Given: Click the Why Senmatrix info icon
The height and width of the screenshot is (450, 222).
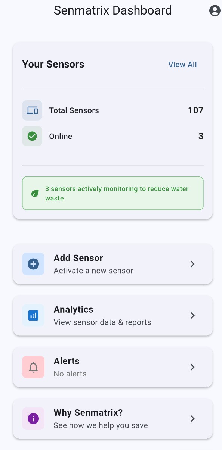Looking at the screenshot, I should pyautogui.click(x=33, y=419).
